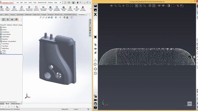Expand the feature manager tabs chevron
Image resolution: width=198 pixels, height=111 pixels.
tap(21, 19)
